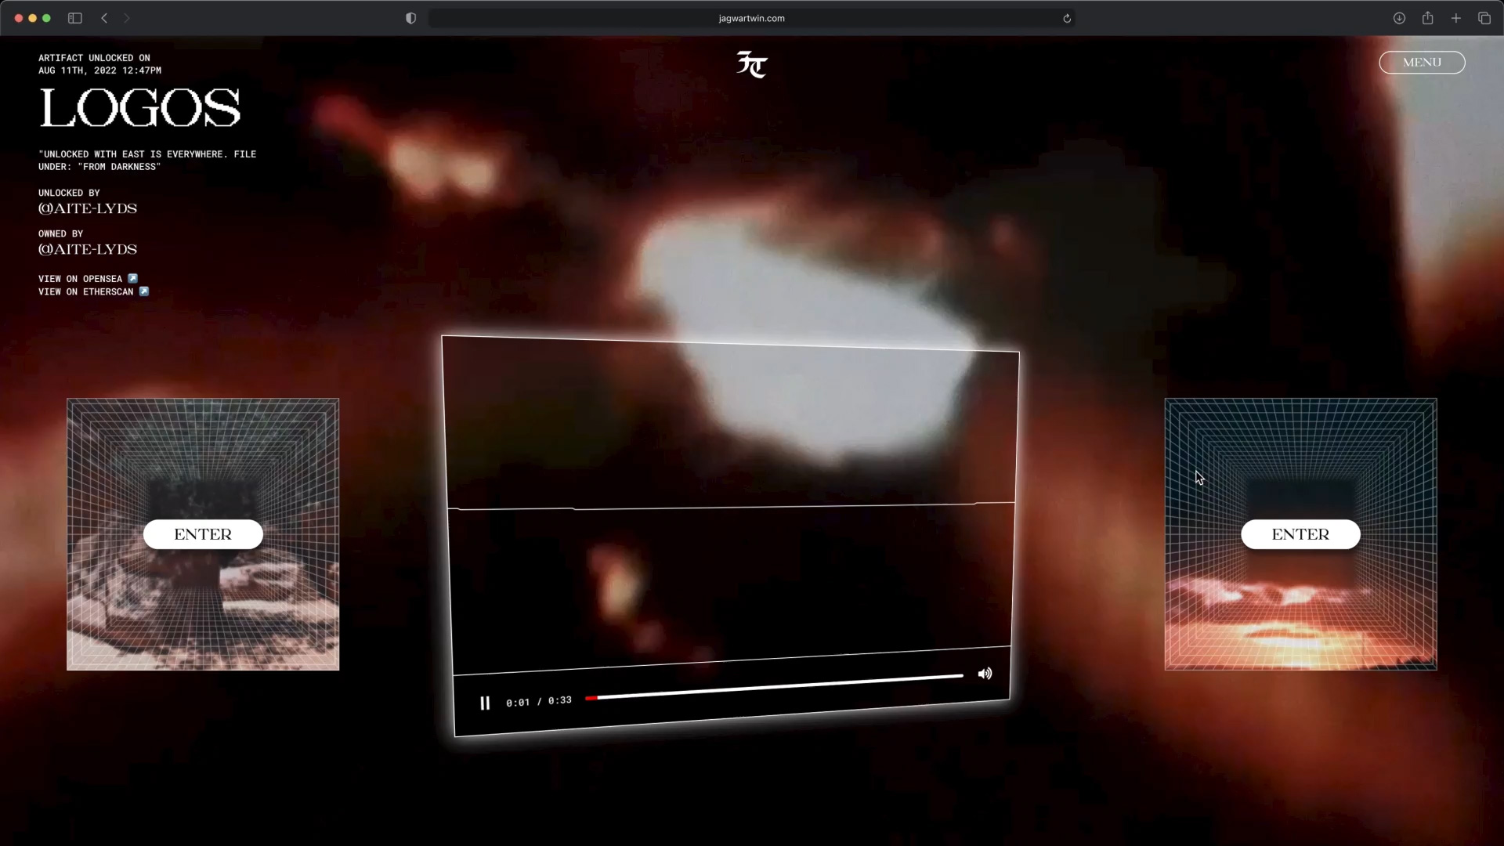
Task: Click the video progress bar
Action: (x=775, y=686)
